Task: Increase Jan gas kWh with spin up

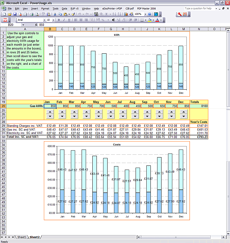Action: click(50, 112)
